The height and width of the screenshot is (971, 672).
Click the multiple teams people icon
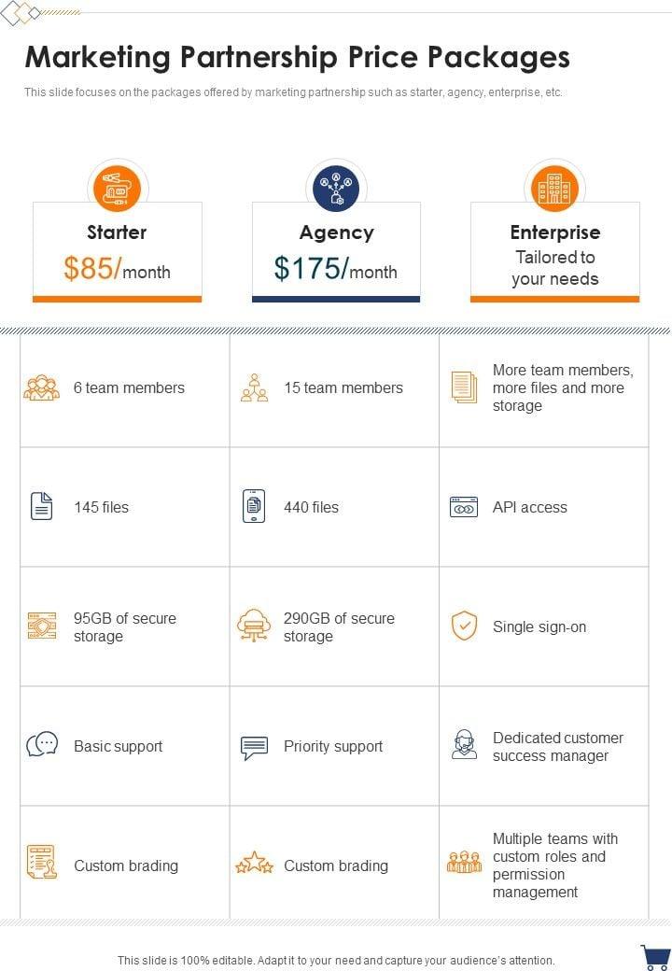464,862
